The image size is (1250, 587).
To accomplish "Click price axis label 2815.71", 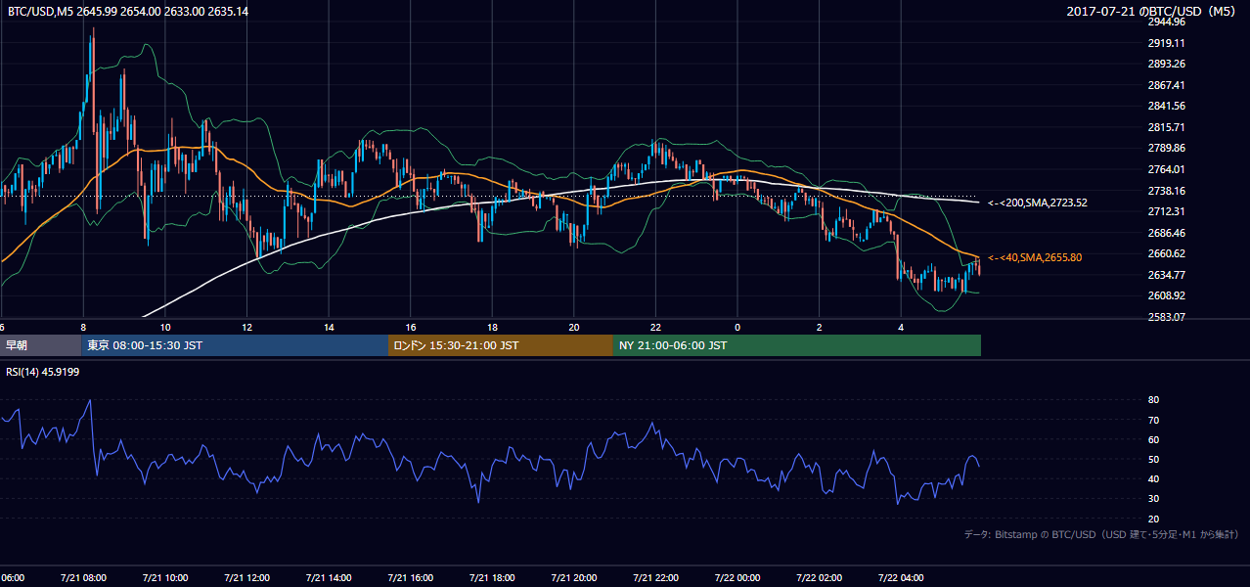I will point(1167,127).
